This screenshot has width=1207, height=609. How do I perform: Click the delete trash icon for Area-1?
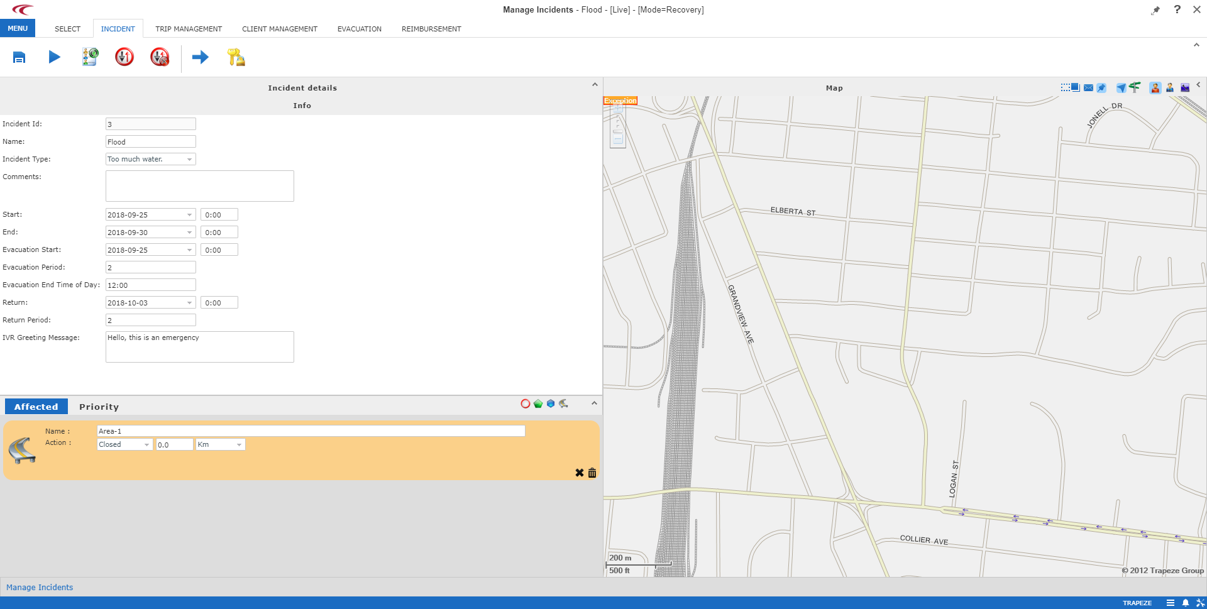point(592,473)
